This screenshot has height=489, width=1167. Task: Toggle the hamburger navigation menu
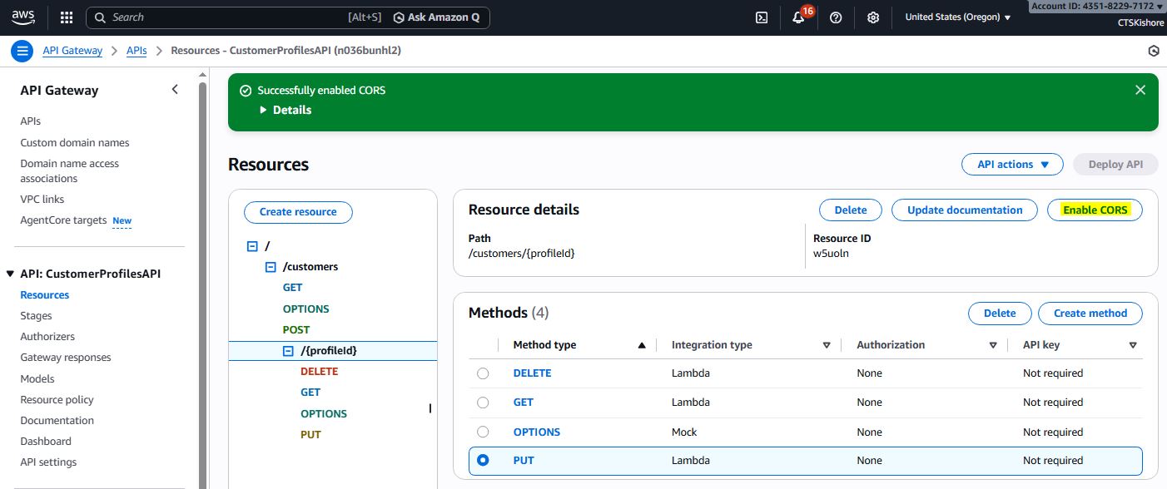[x=22, y=51]
